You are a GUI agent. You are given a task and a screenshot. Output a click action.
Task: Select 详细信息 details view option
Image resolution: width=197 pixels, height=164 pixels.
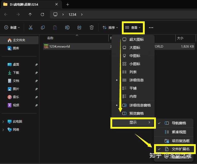click(x=133, y=80)
